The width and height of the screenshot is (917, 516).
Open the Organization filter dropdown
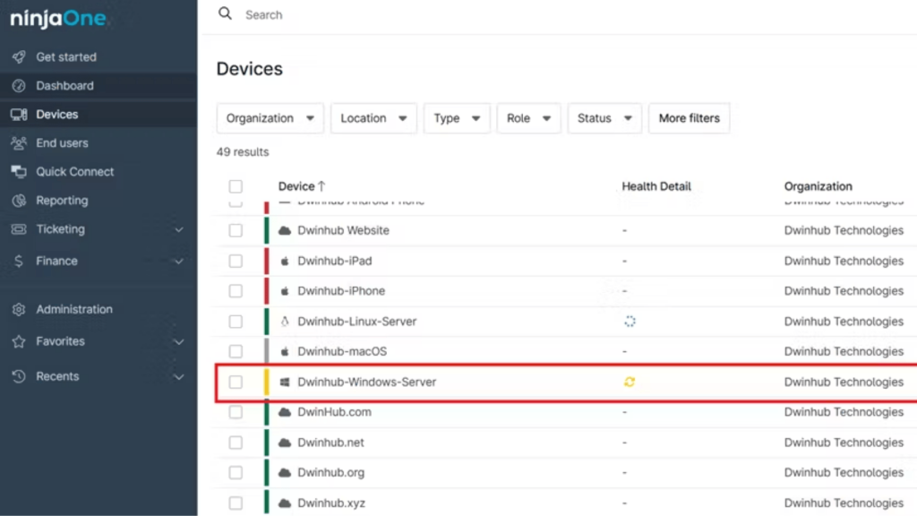pyautogui.click(x=270, y=117)
